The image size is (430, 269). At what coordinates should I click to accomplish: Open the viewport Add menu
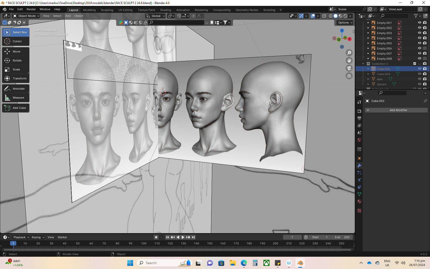(x=68, y=16)
